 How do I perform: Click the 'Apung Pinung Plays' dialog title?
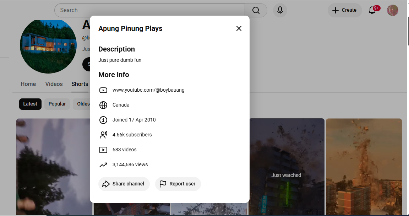[130, 28]
